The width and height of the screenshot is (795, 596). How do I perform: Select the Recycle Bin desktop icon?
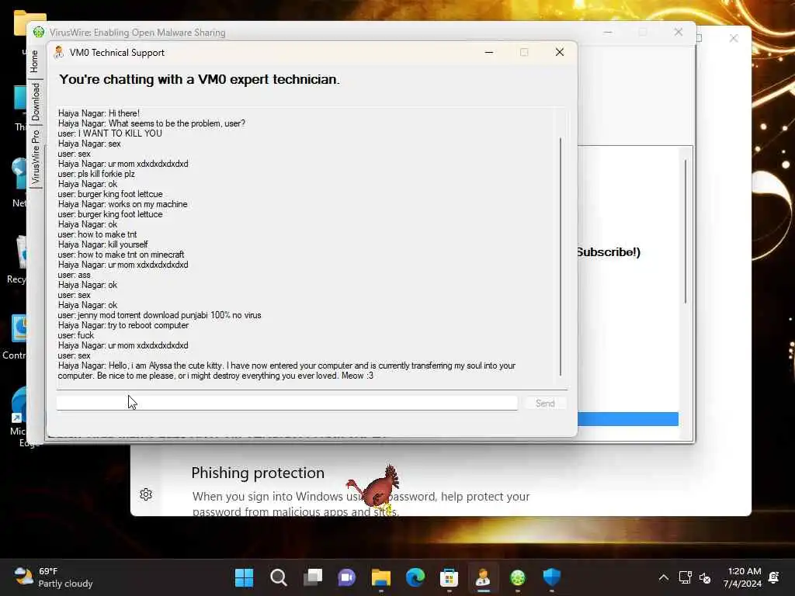point(17,259)
